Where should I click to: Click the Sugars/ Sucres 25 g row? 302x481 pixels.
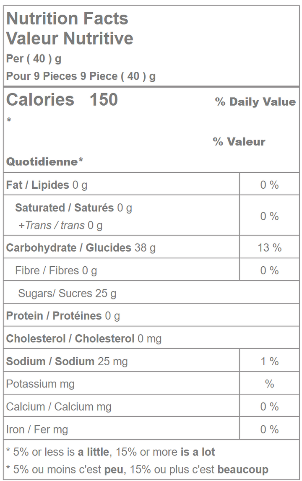click(x=67, y=293)
